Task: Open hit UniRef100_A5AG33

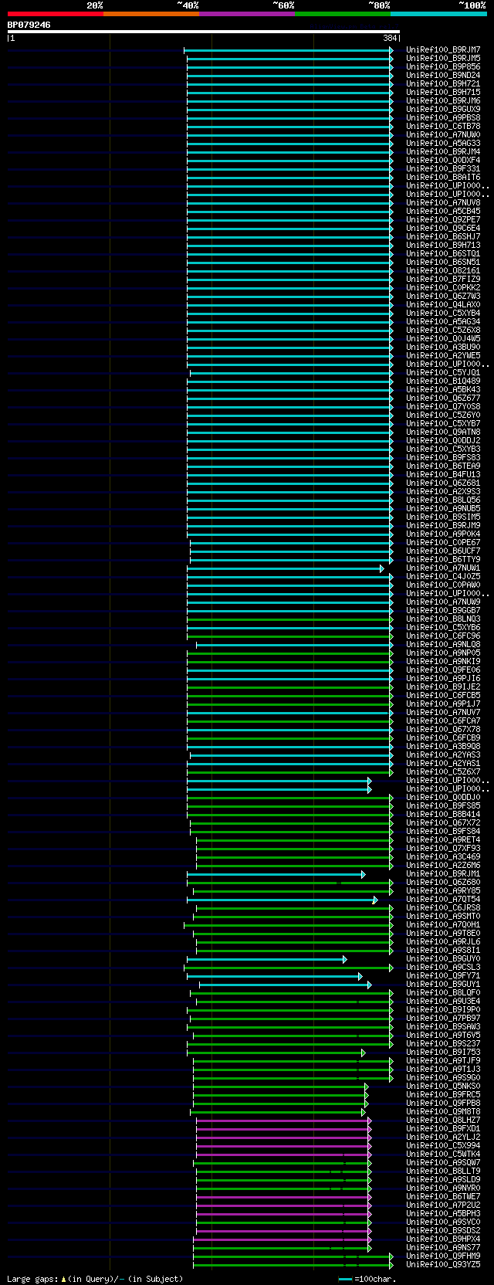Action: [x=443, y=144]
